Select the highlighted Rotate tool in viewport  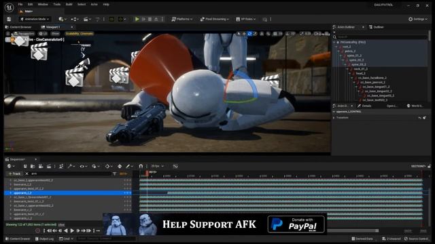point(249,34)
